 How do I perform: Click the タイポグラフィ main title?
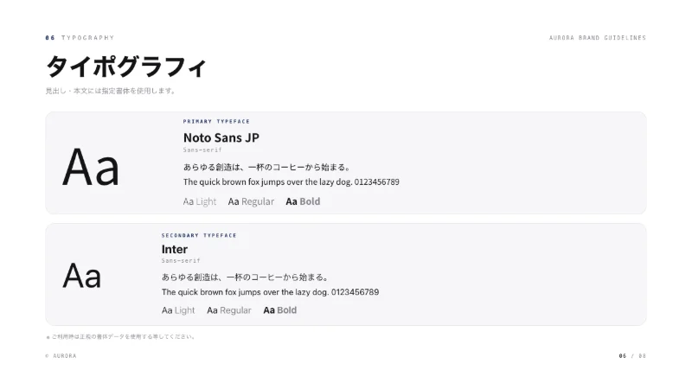(x=125, y=67)
